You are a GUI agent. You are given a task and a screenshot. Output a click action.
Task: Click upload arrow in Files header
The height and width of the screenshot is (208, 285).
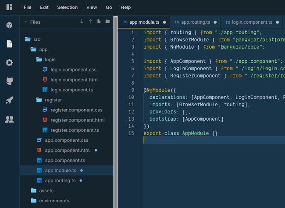[x=90, y=22]
